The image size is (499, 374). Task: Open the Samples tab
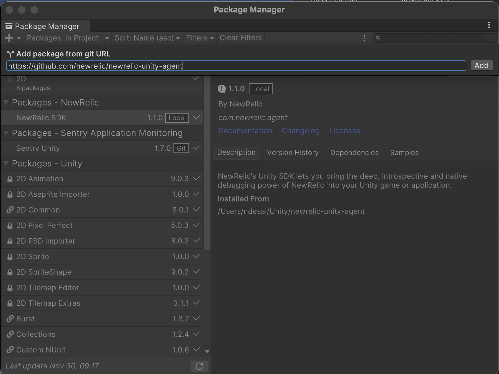click(404, 152)
